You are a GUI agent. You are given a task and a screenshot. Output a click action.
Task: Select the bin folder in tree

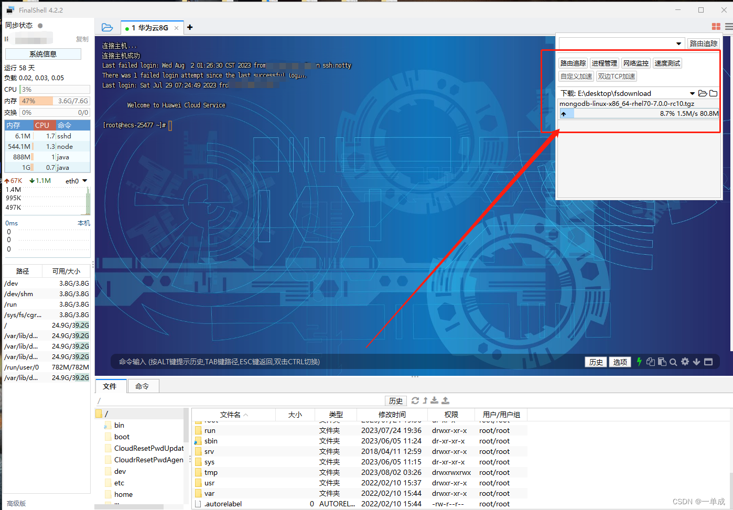click(119, 425)
